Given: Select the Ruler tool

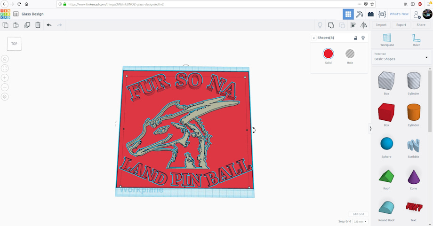Looking at the screenshot, I should pos(416,40).
